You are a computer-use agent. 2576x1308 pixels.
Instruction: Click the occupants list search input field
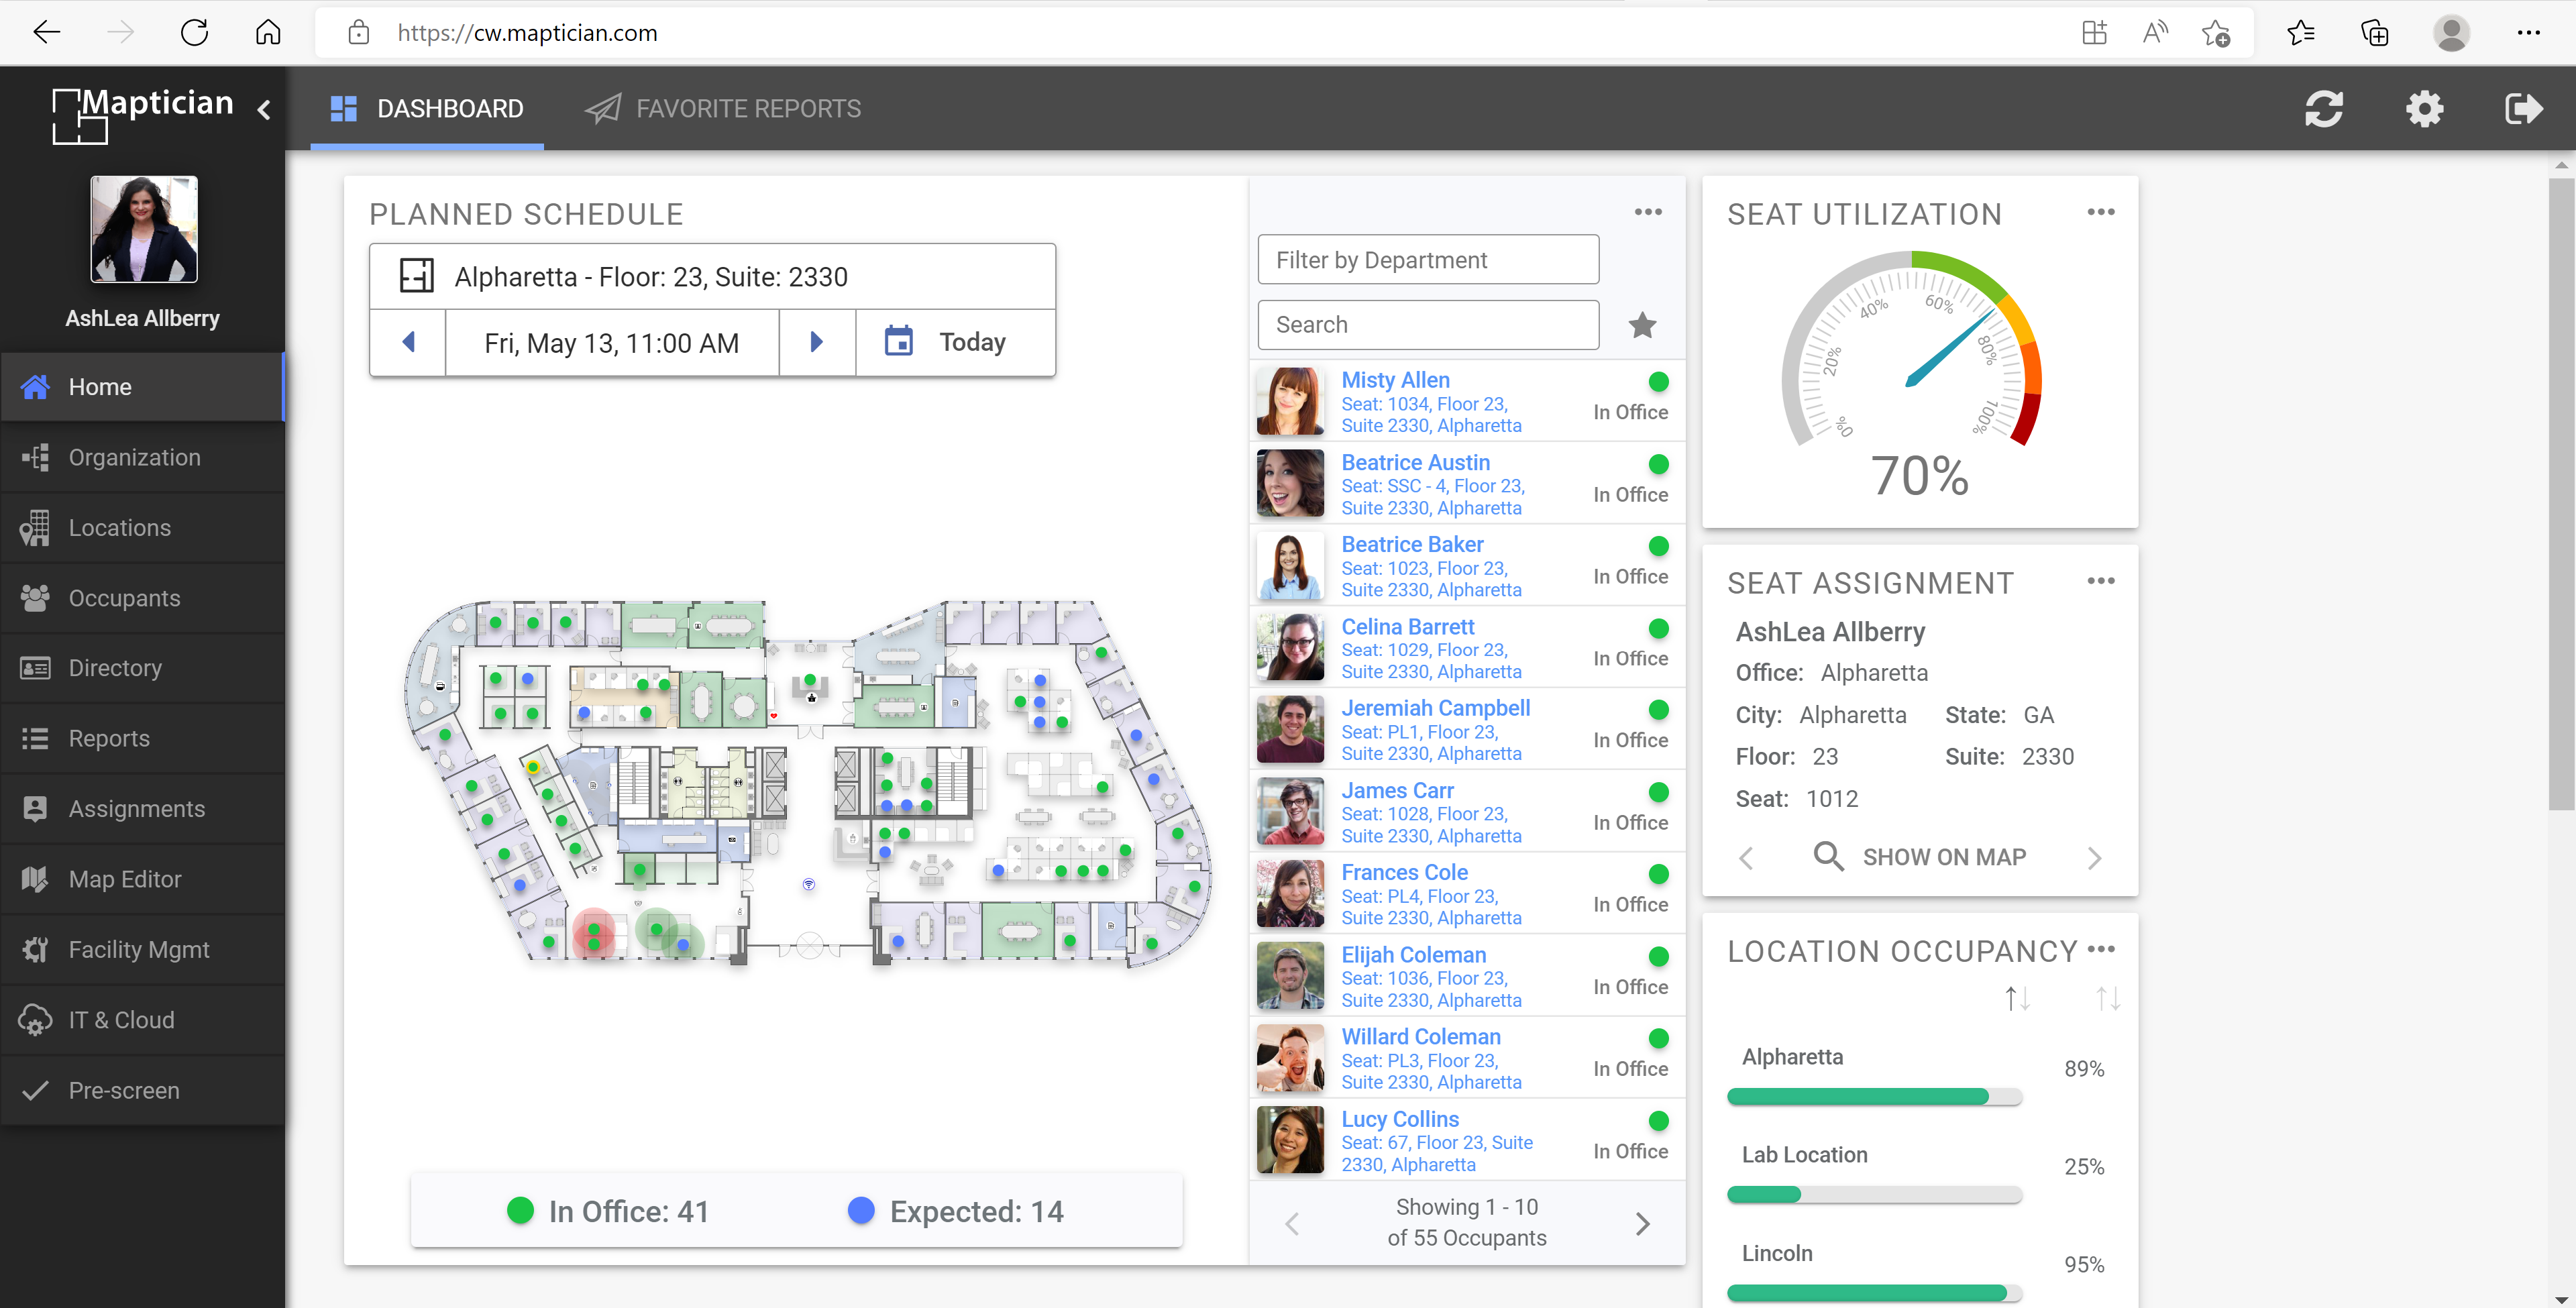[x=1426, y=324]
